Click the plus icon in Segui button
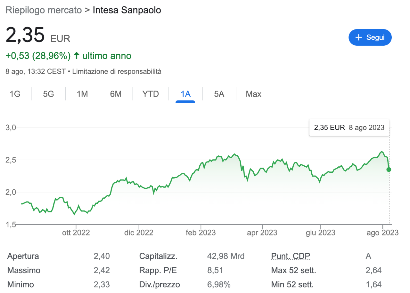410x293 pixels. pyautogui.click(x=359, y=37)
